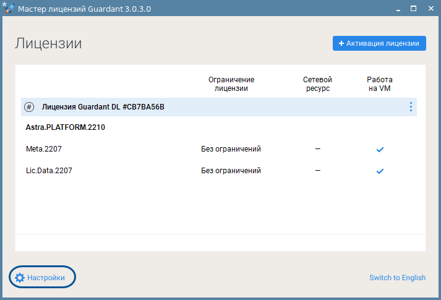Screen dimensions: 441x300
Task: Minimize the Guardant license wizard window
Action: point(398,9)
